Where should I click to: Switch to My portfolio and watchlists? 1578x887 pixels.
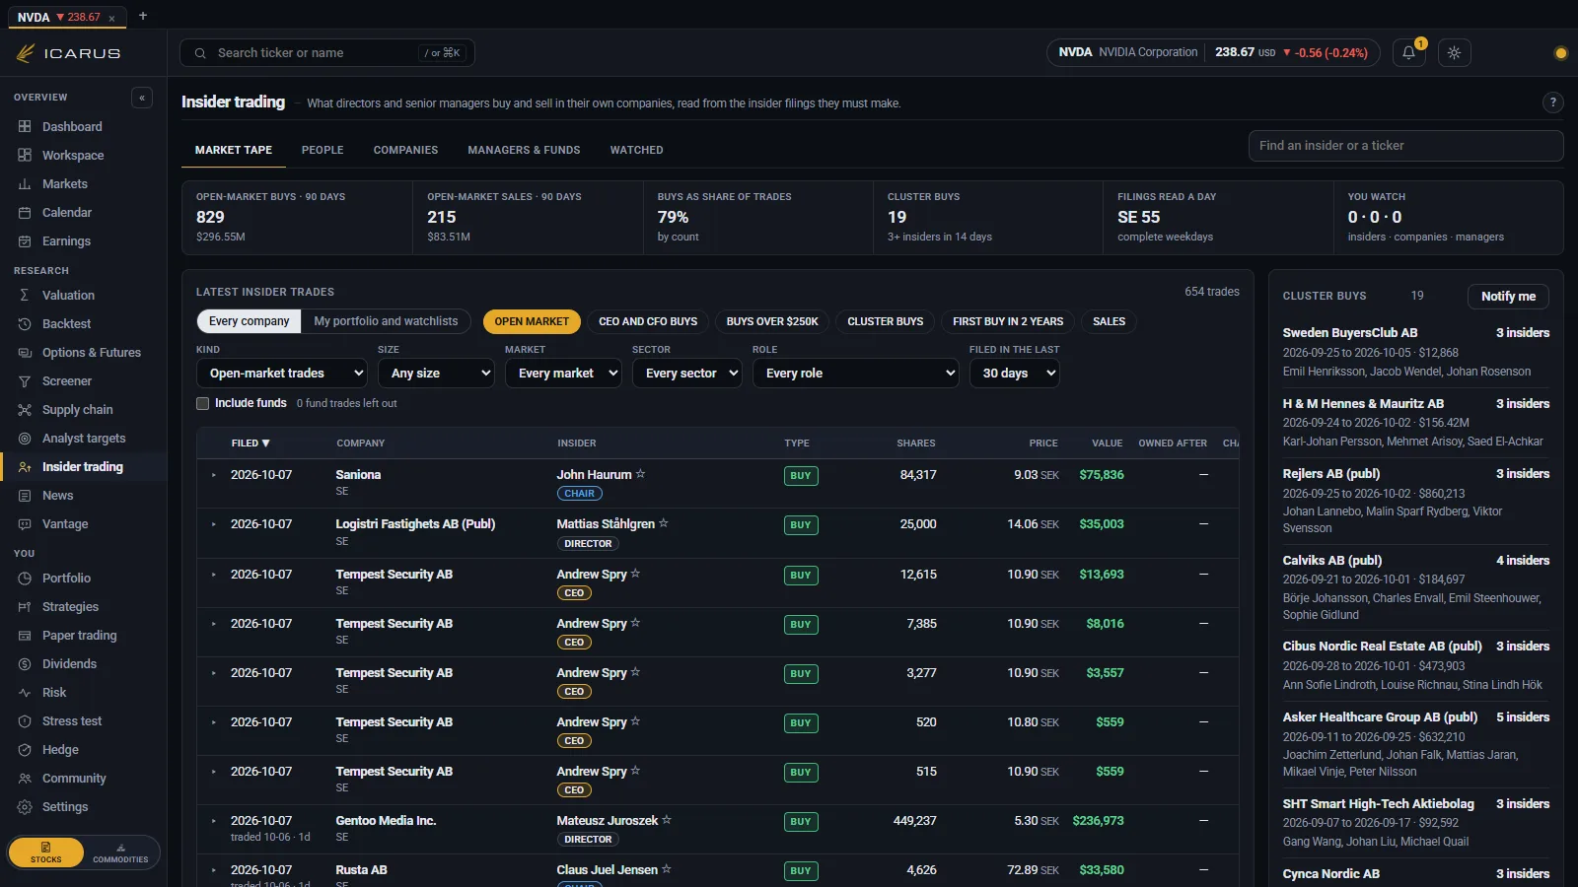point(386,321)
